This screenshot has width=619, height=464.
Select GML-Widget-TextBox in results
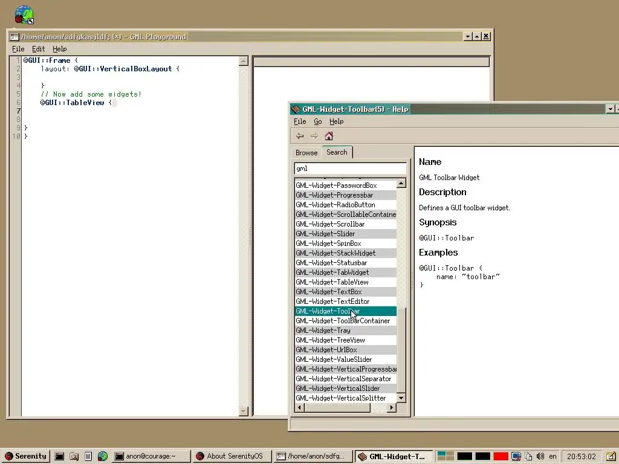point(345,292)
